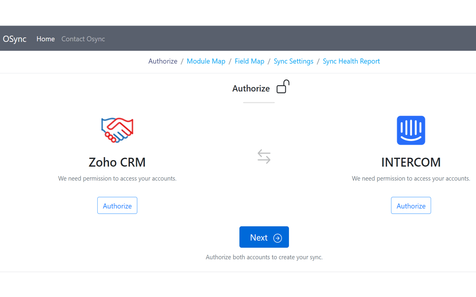
Task: Click the Zoho CRM handshake logo
Action: pos(117,130)
